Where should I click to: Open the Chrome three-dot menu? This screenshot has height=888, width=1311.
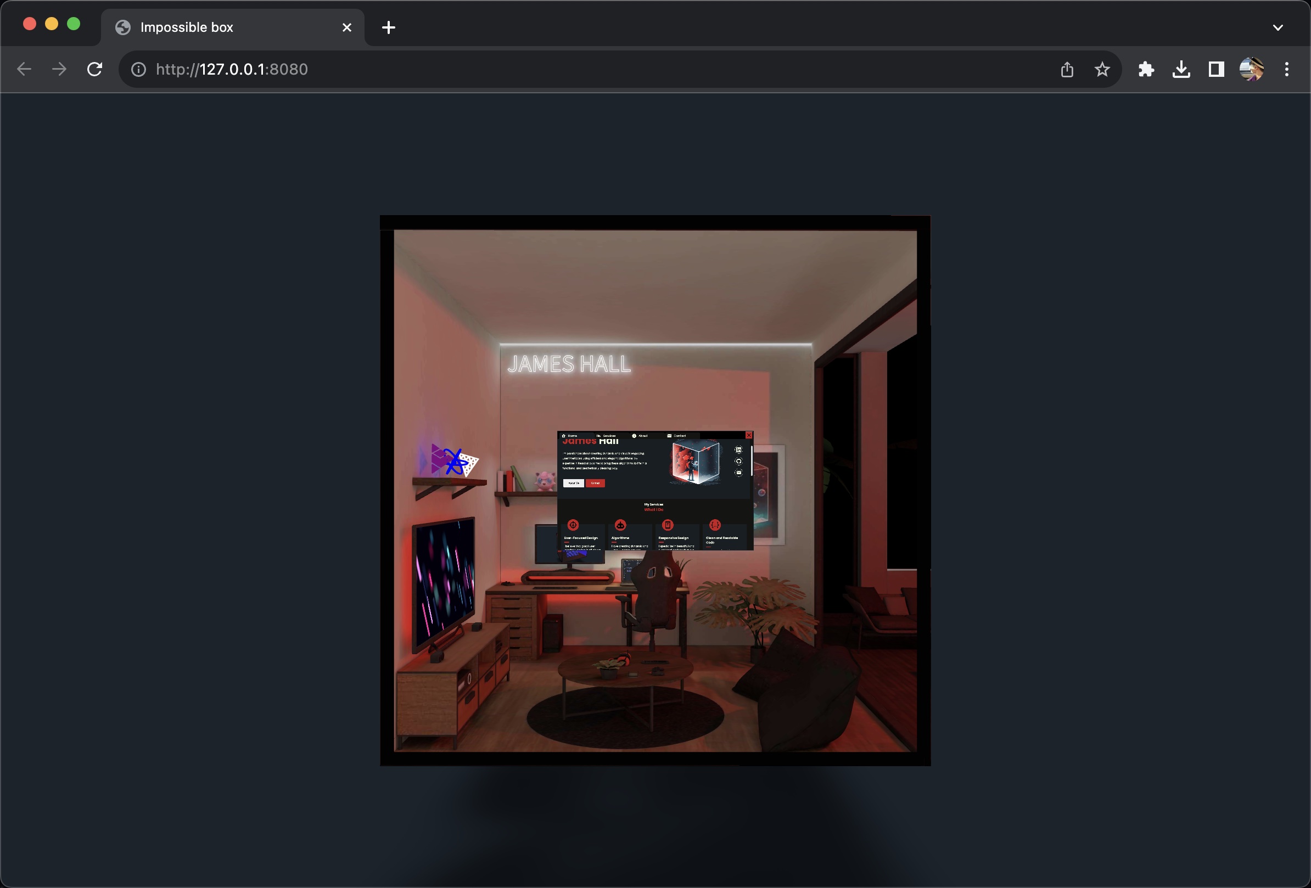coord(1287,69)
